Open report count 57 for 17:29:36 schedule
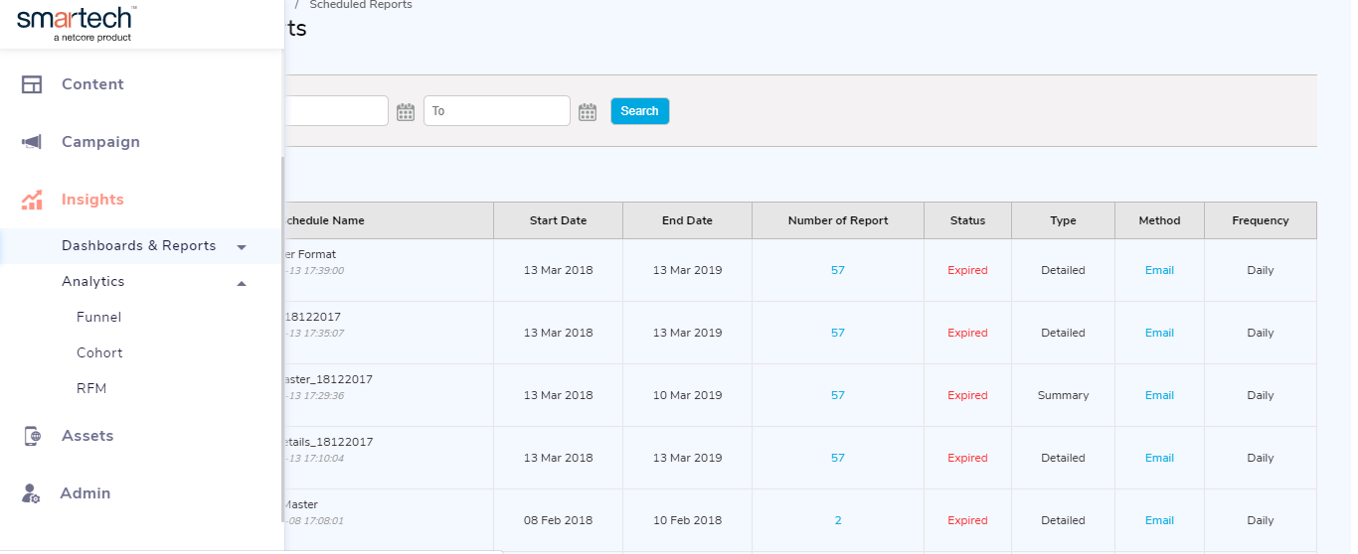The height and width of the screenshot is (554, 1358). [838, 395]
